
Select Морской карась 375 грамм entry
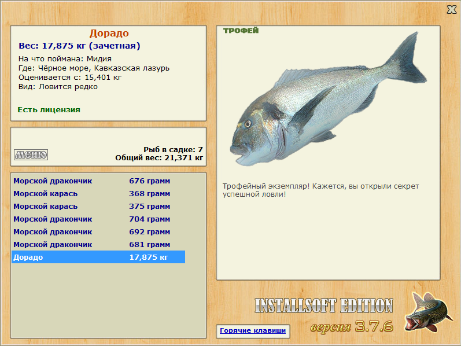(x=98, y=206)
